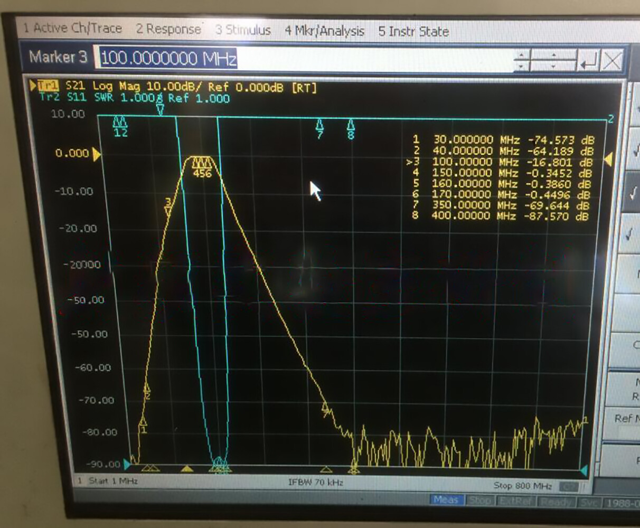
Task: Click the teal arrow at the graph's bottom-left corner
Action: 127,465
